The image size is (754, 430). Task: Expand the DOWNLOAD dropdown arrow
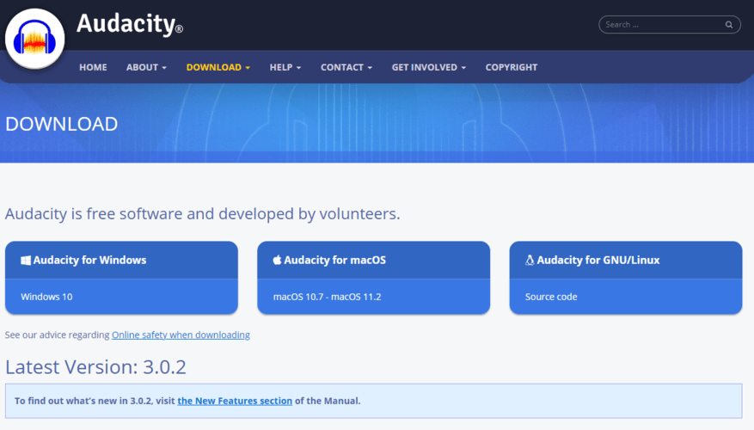pyautogui.click(x=248, y=68)
